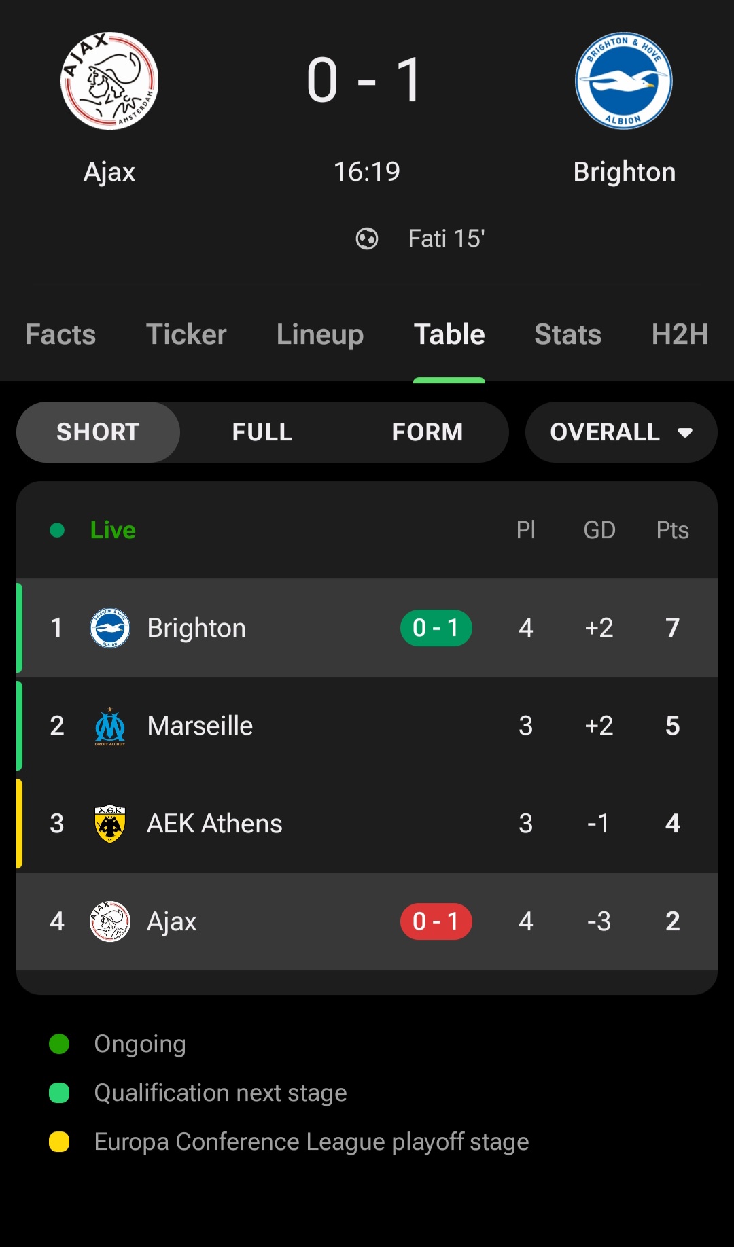Switch to the FORM table view
Viewport: 734px width, 1247px height.
tap(427, 432)
